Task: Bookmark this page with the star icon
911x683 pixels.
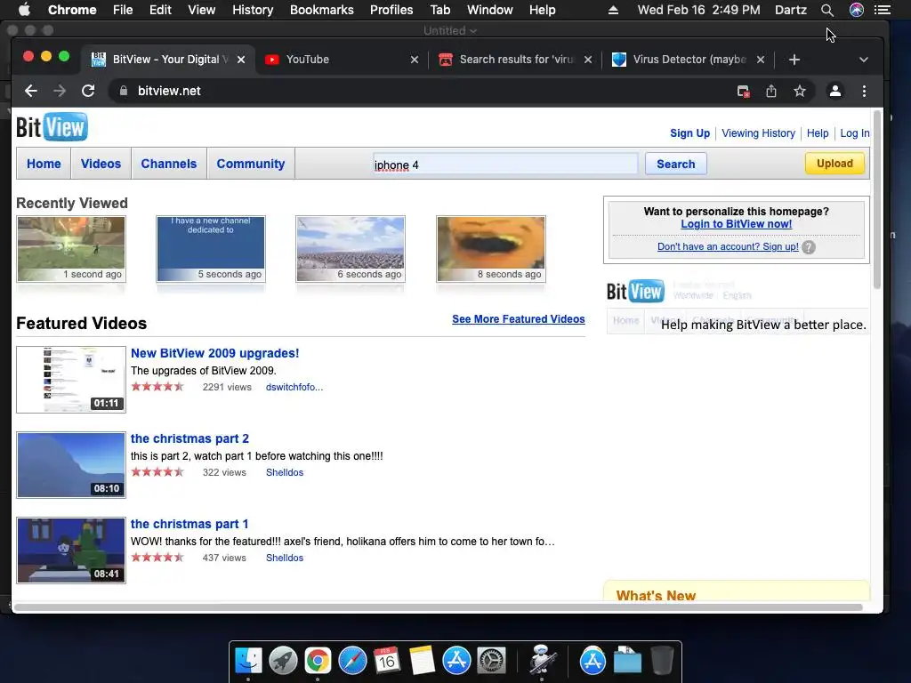Action: point(800,91)
